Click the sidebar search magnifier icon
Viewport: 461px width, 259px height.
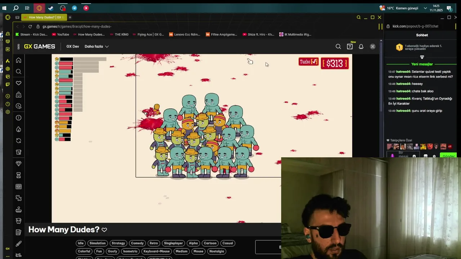[x=18, y=72]
